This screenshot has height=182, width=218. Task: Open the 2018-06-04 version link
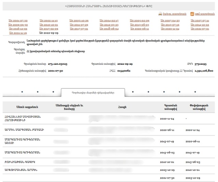(109, 29)
